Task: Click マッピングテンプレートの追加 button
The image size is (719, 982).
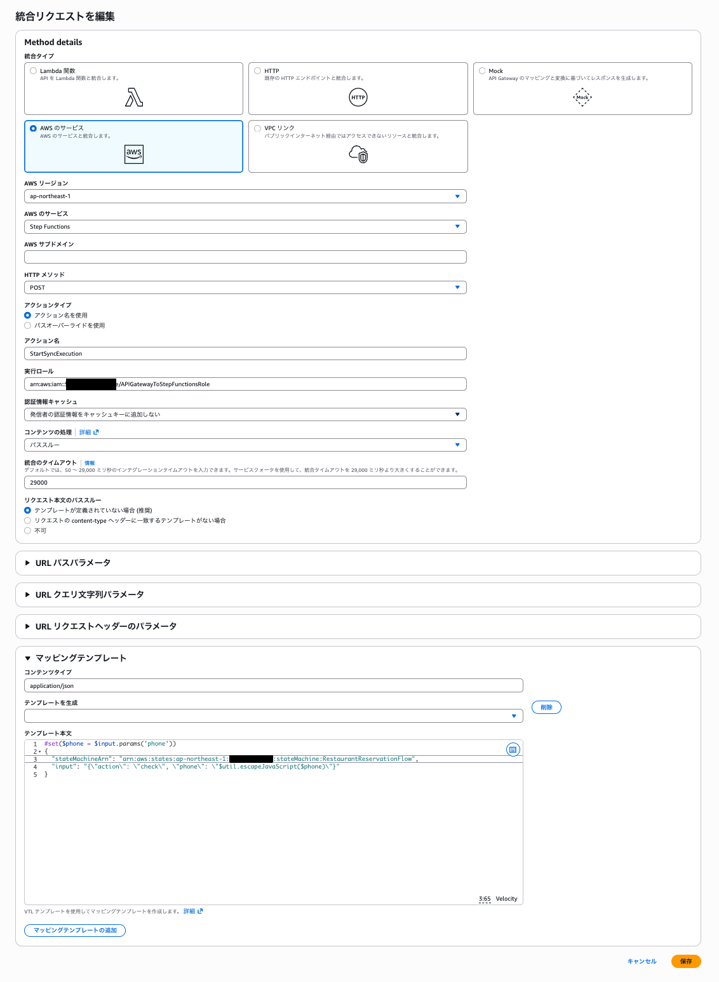Action: 75,931
